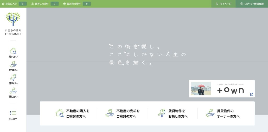Click the house icon beside 不動産の購入を

pos(60,113)
